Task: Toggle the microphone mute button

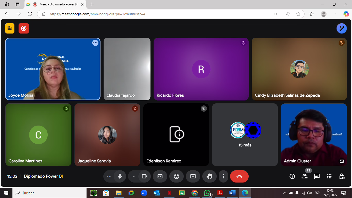Action: click(x=120, y=176)
